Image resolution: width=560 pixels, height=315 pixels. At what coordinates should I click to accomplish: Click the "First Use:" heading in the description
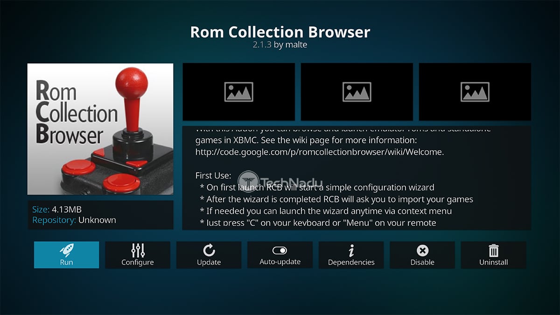pos(213,175)
